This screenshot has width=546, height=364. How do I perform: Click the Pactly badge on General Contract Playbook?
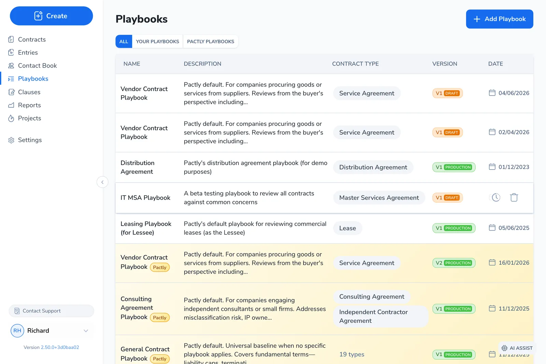point(160,359)
